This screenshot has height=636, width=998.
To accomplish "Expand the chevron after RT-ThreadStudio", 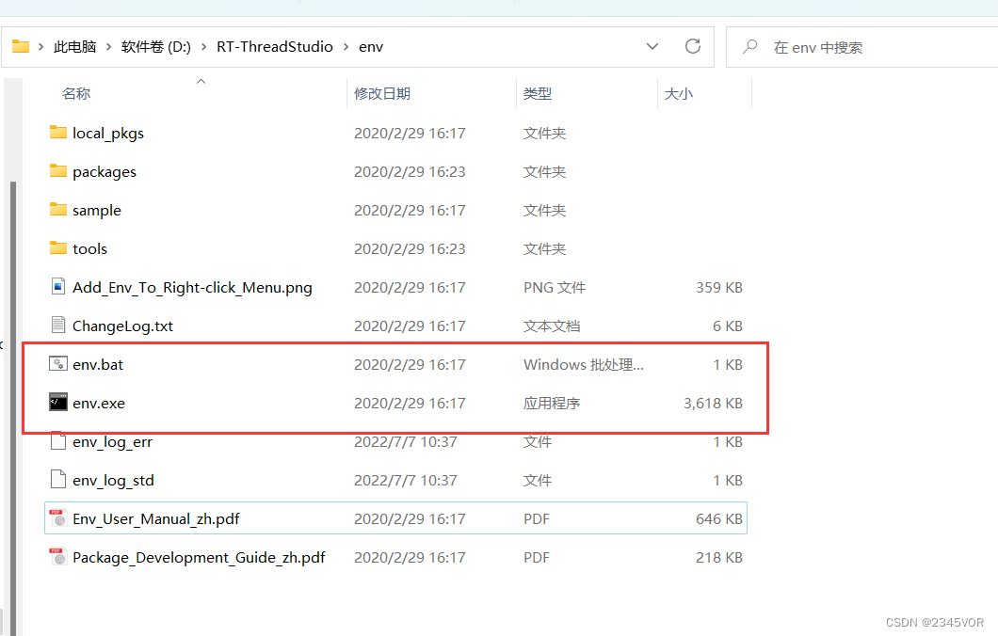I will (x=346, y=47).
